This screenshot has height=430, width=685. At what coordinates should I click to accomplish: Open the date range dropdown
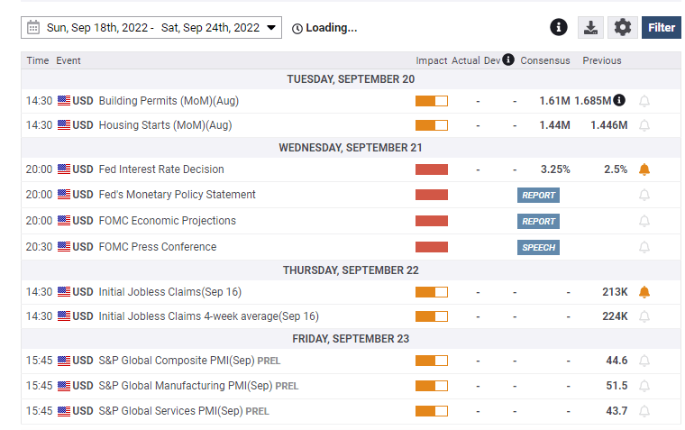(273, 28)
